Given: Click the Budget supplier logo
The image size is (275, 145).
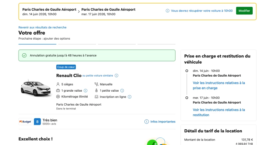Looking at the screenshot, I should (25, 122).
